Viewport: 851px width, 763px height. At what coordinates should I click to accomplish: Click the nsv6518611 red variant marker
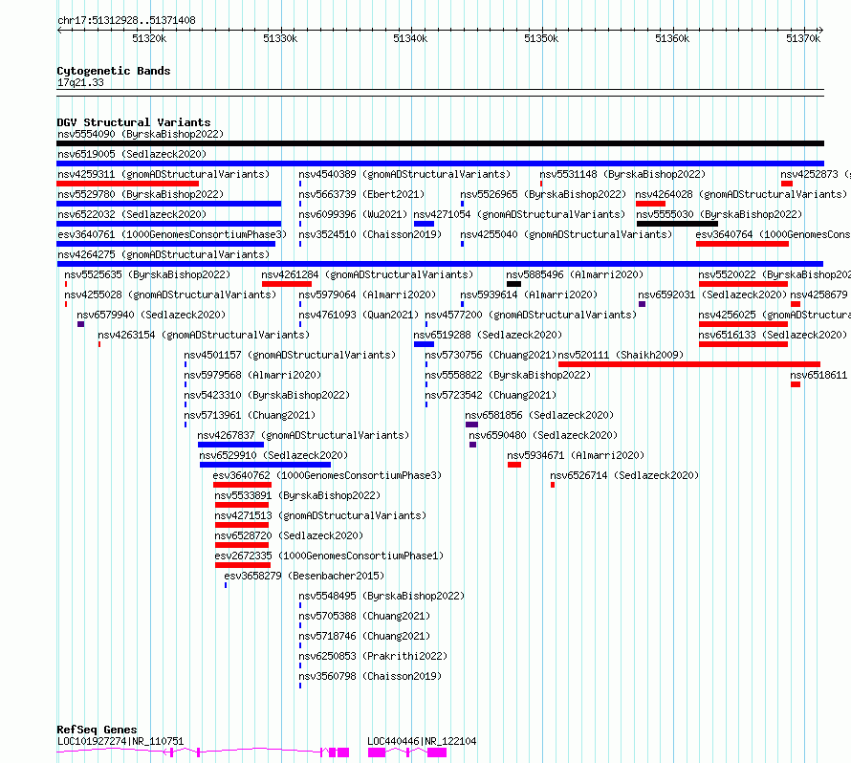796,384
